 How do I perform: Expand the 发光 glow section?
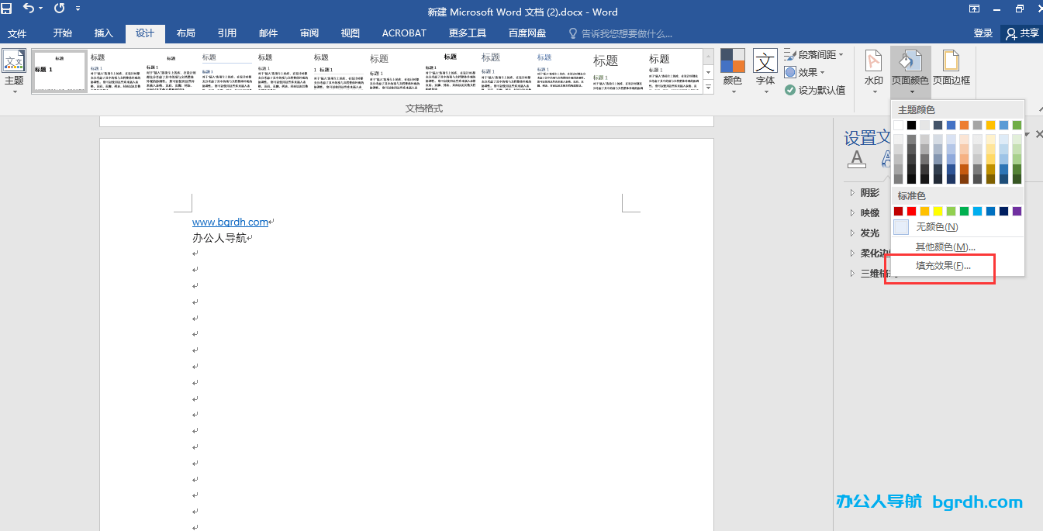(869, 233)
